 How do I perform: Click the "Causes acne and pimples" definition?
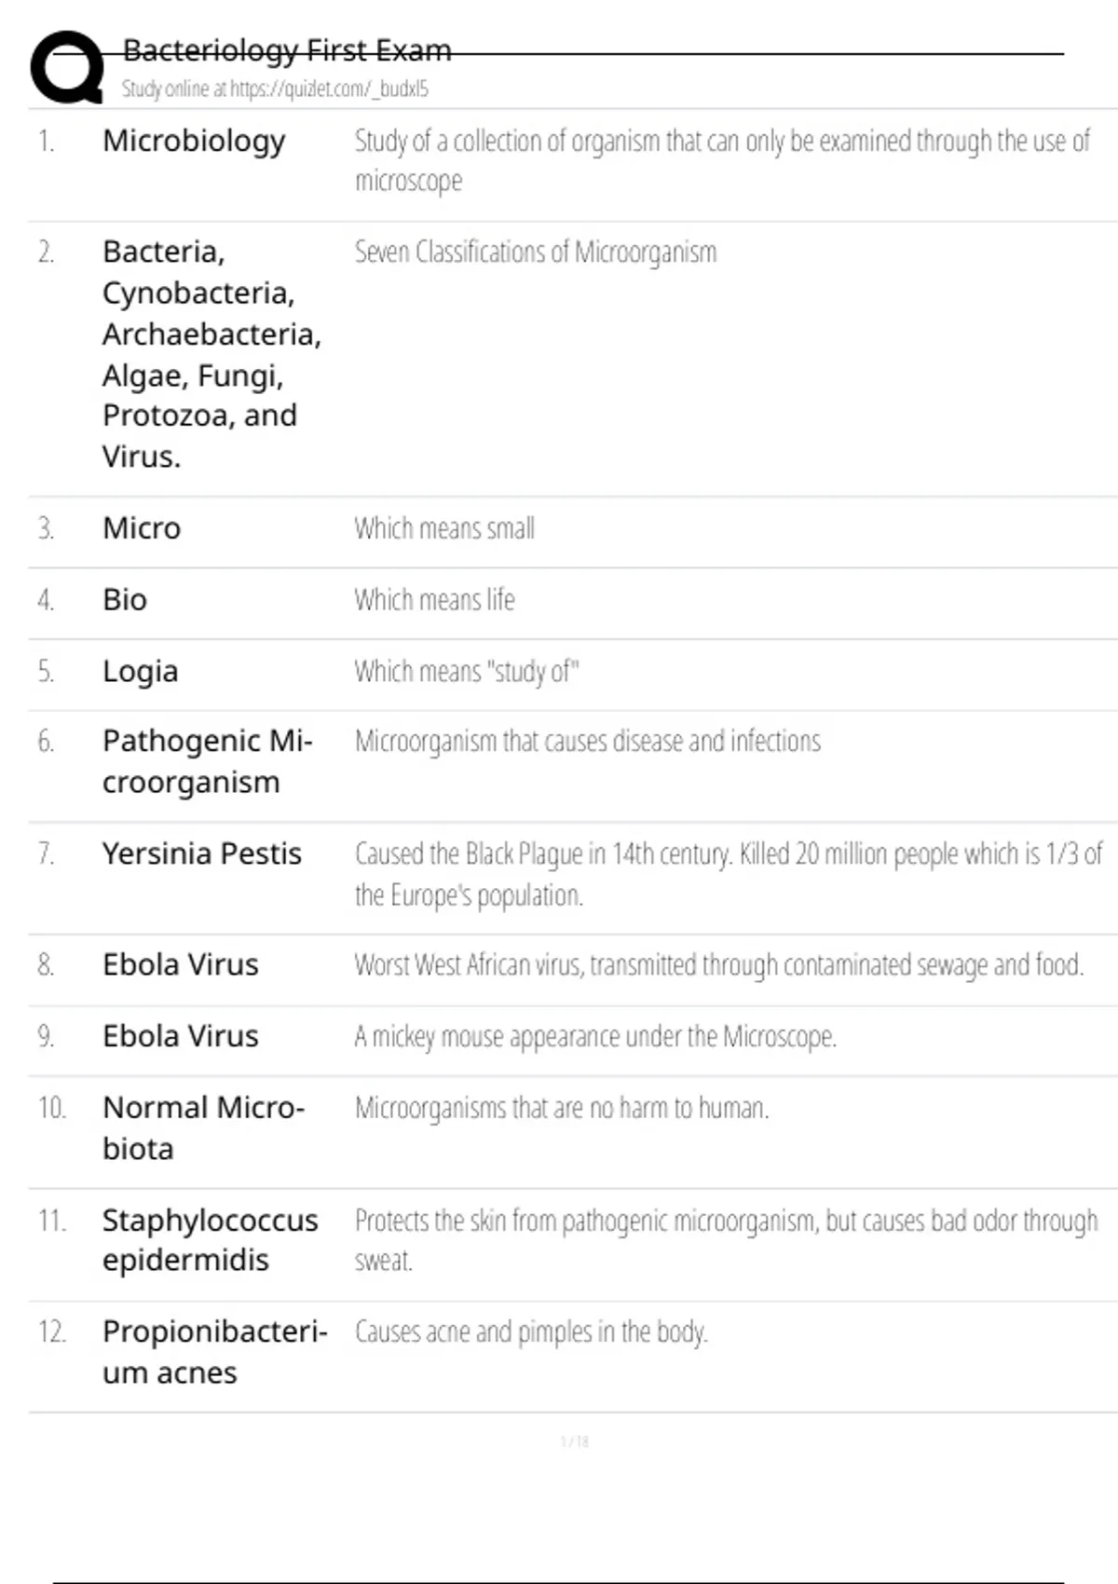coord(530,1332)
